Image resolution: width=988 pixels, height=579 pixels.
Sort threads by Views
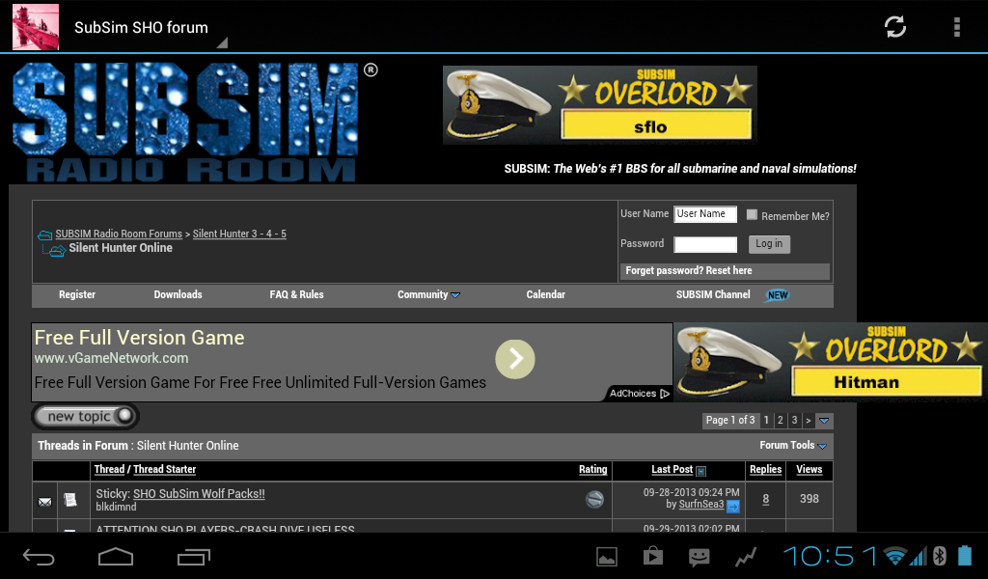[x=810, y=469]
